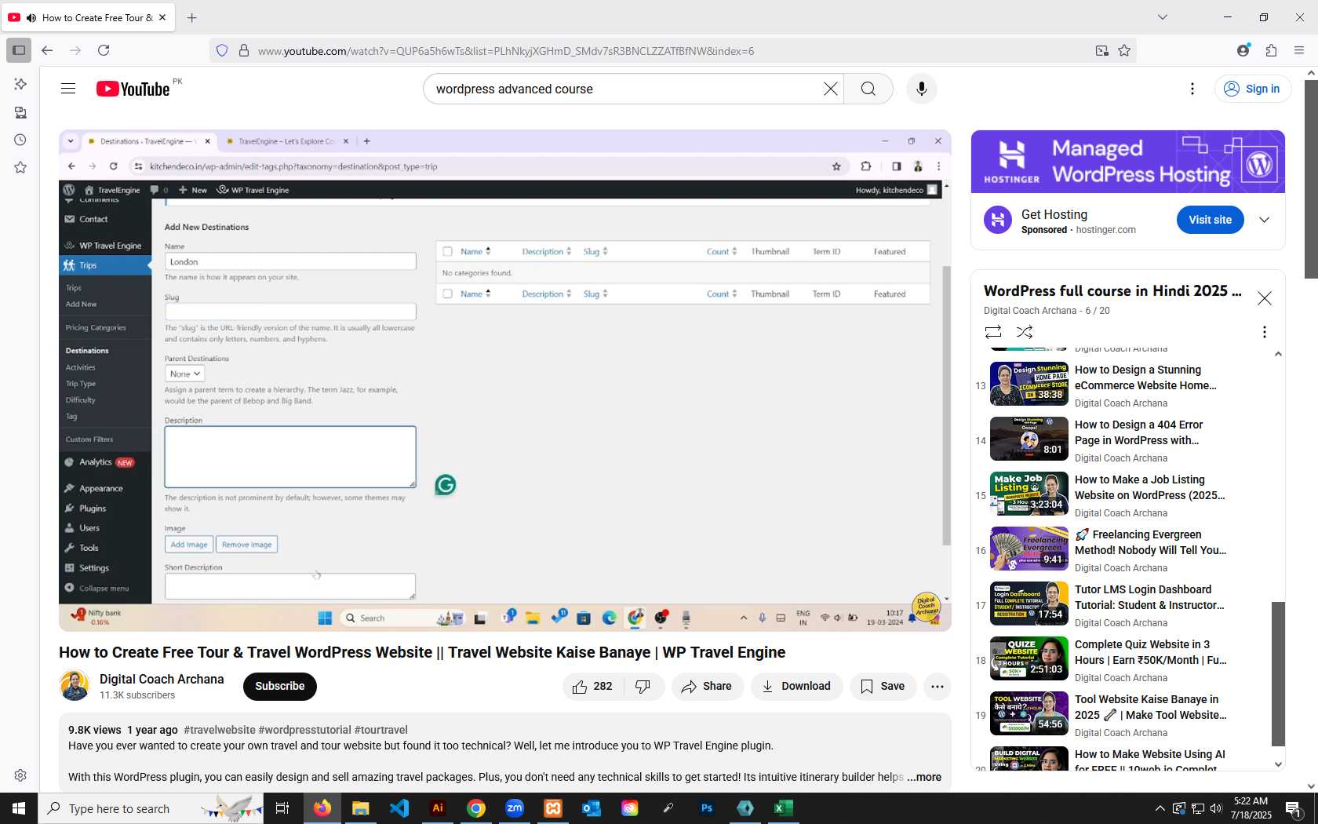Toggle playlist shuffle
1318x824 pixels.
click(x=1025, y=332)
